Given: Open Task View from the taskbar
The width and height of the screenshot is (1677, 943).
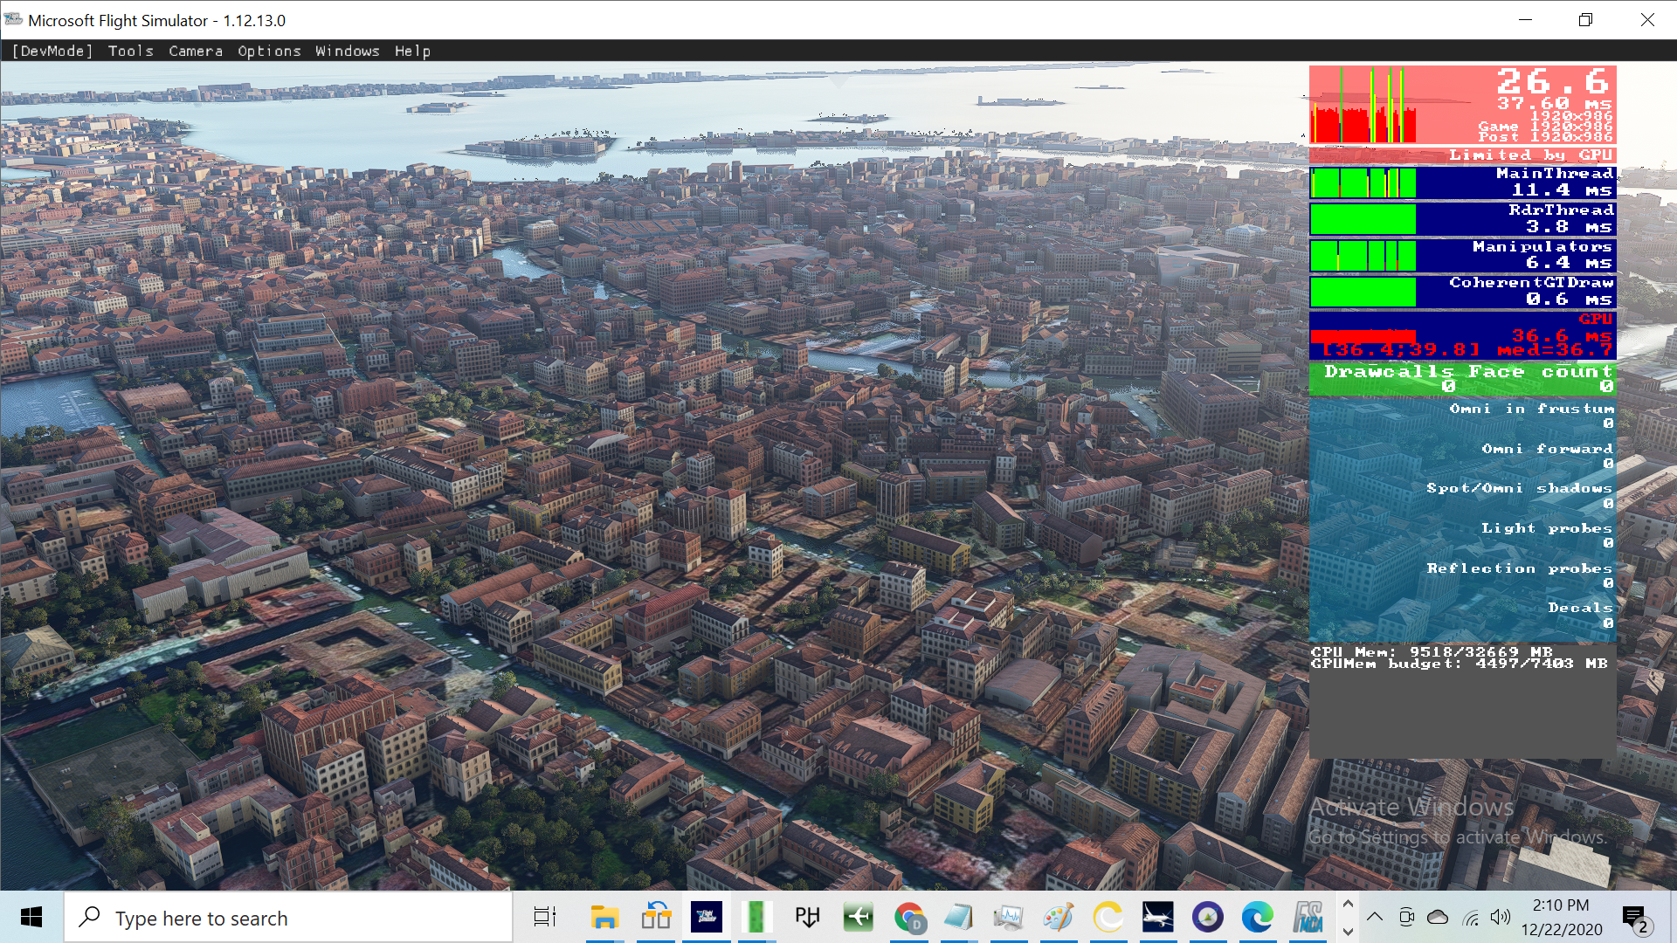Looking at the screenshot, I should tap(545, 918).
